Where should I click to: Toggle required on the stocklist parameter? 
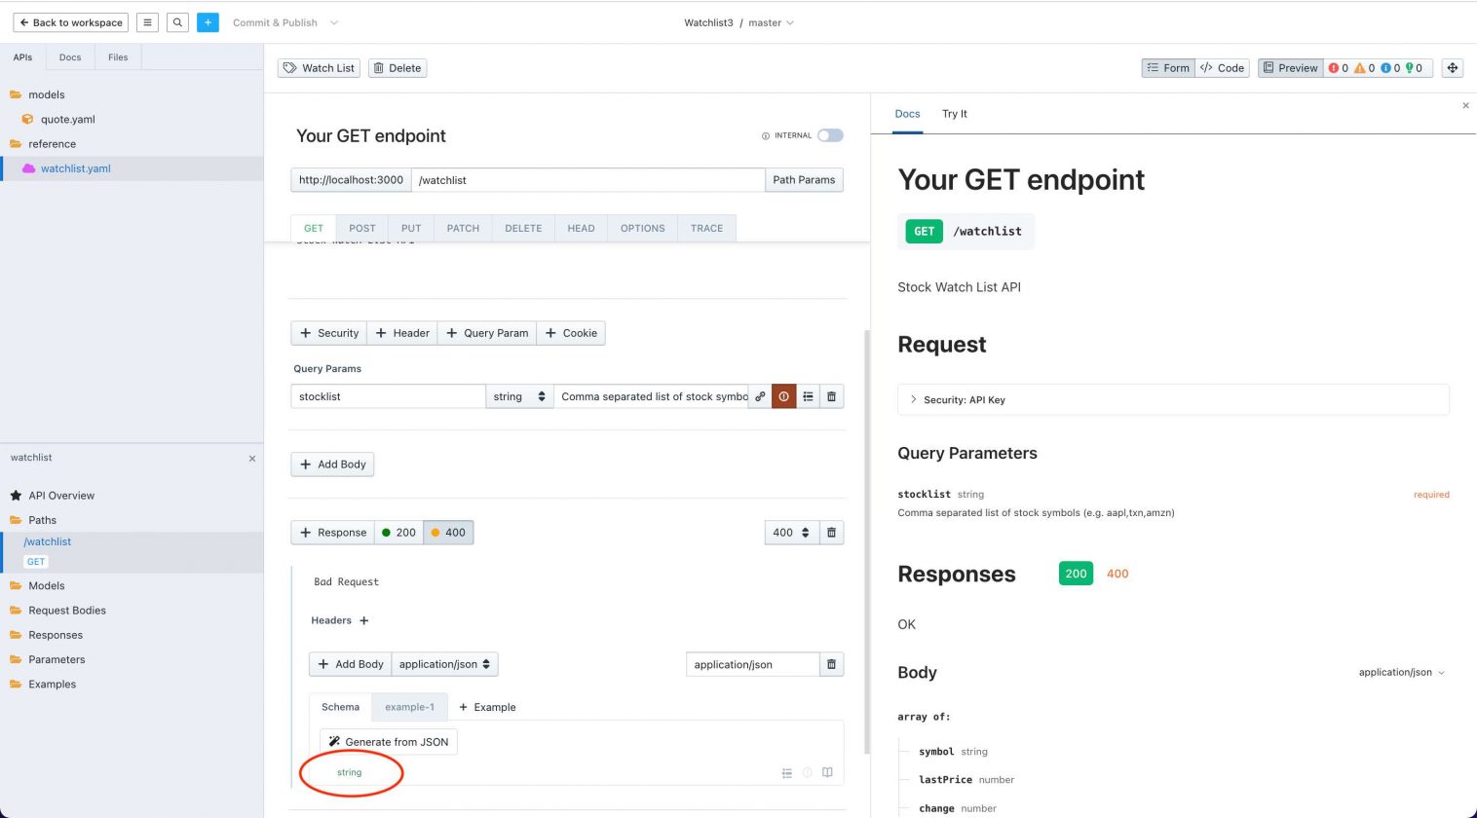coord(784,396)
